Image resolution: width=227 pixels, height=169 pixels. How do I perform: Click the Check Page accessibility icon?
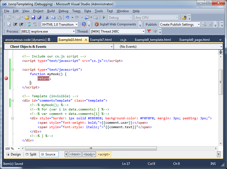tap(84, 24)
